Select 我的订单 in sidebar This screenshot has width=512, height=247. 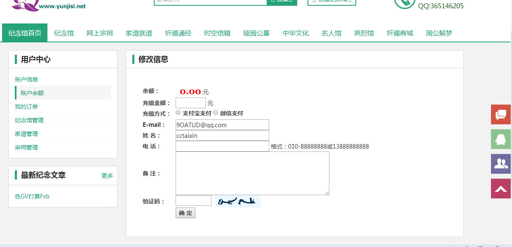(26, 107)
